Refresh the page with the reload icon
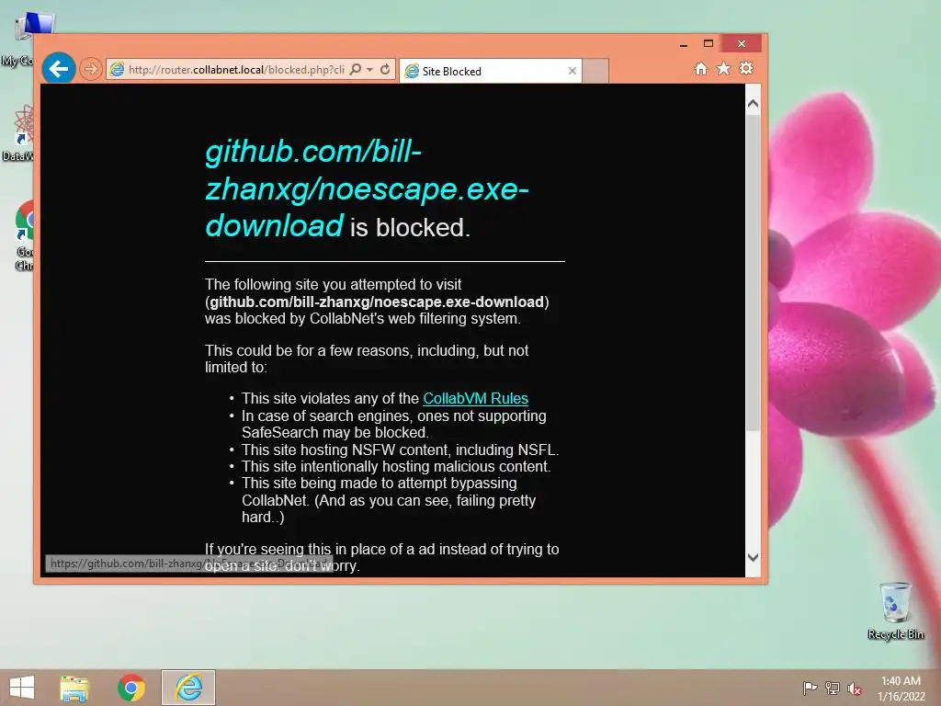The width and height of the screenshot is (941, 706). 385,69
